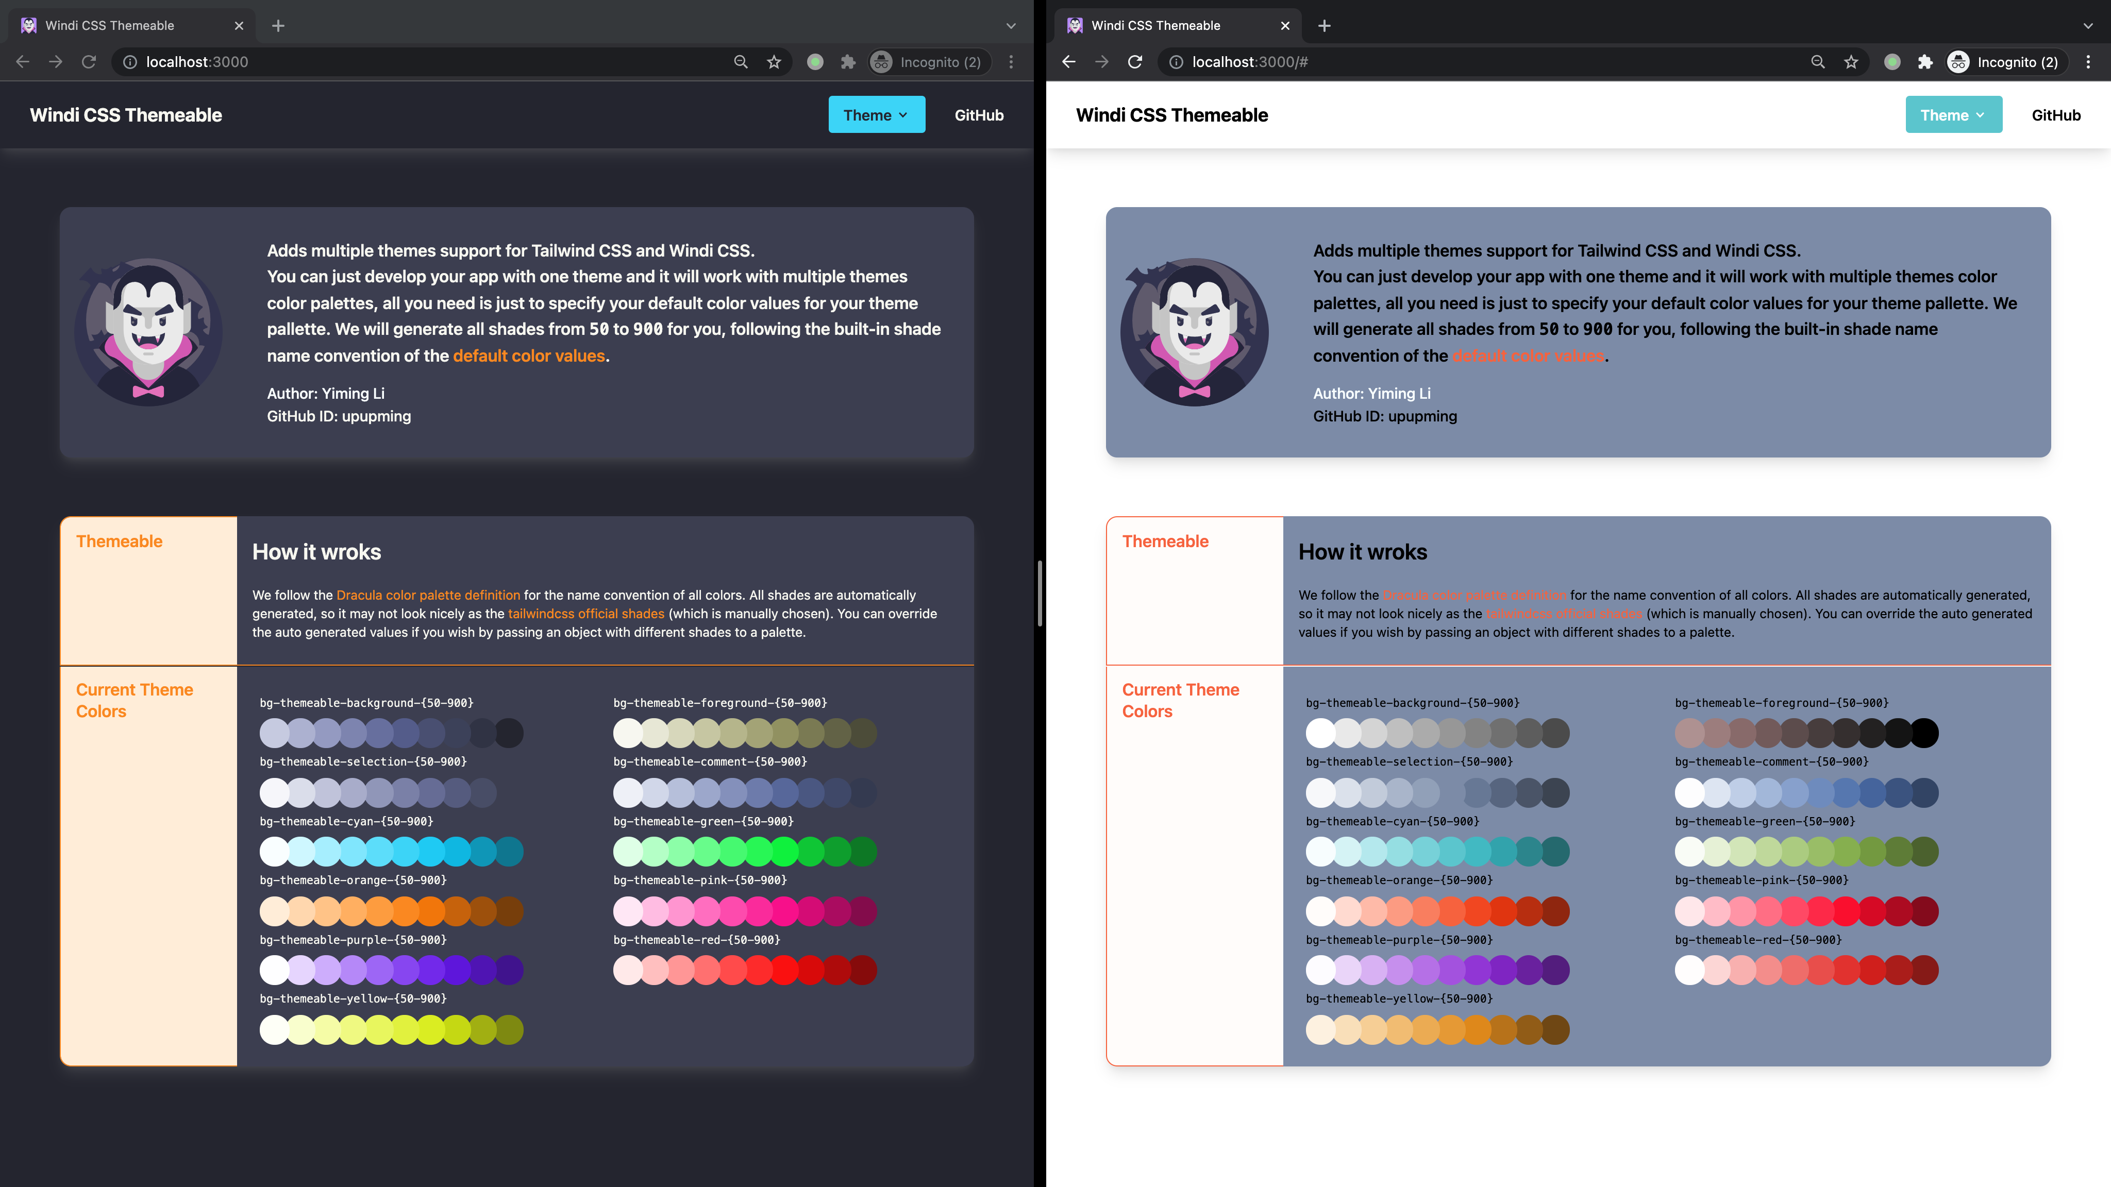Go back in the right browser window
This screenshot has height=1187, width=2111.
1068,61
